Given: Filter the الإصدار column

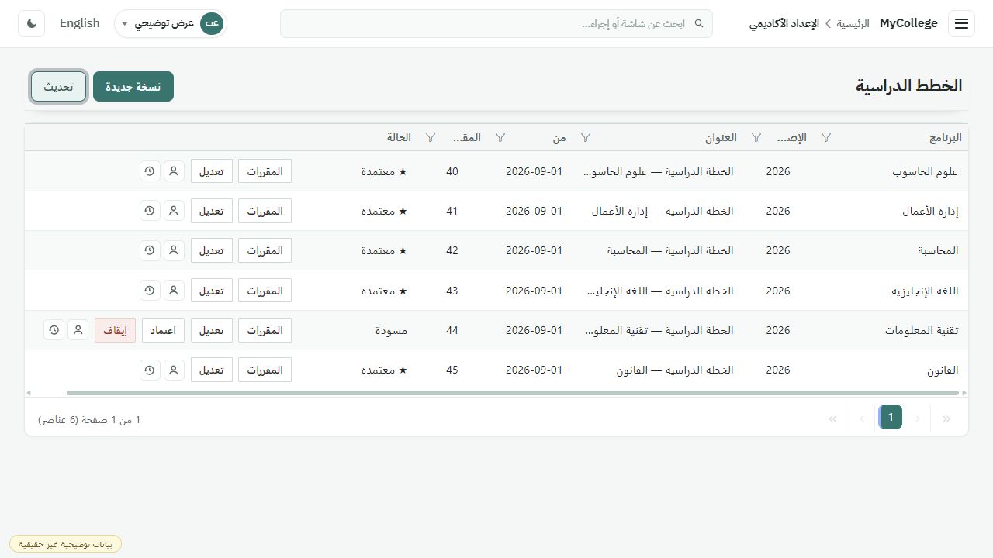Looking at the screenshot, I should tap(756, 137).
